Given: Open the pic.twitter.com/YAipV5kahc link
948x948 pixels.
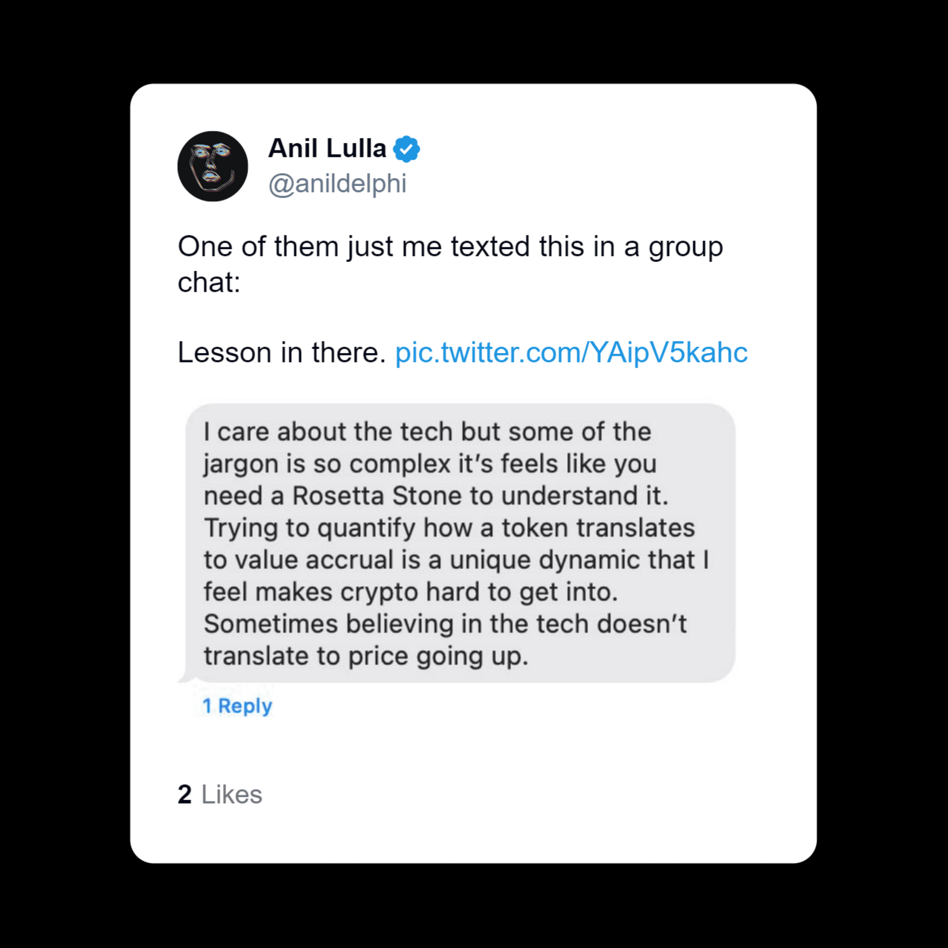Looking at the screenshot, I should tap(571, 353).
